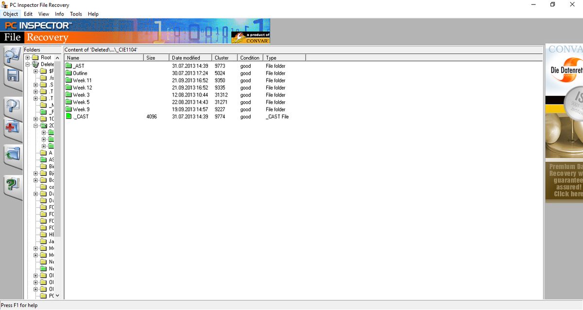The width and height of the screenshot is (583, 310).
Task: Collapse the Deleted node
Action: [x=28, y=64]
